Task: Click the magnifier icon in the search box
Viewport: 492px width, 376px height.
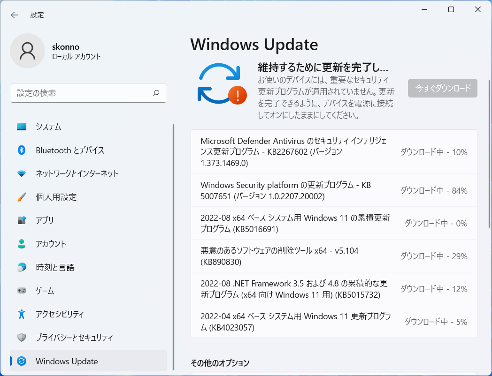Action: pyautogui.click(x=156, y=93)
